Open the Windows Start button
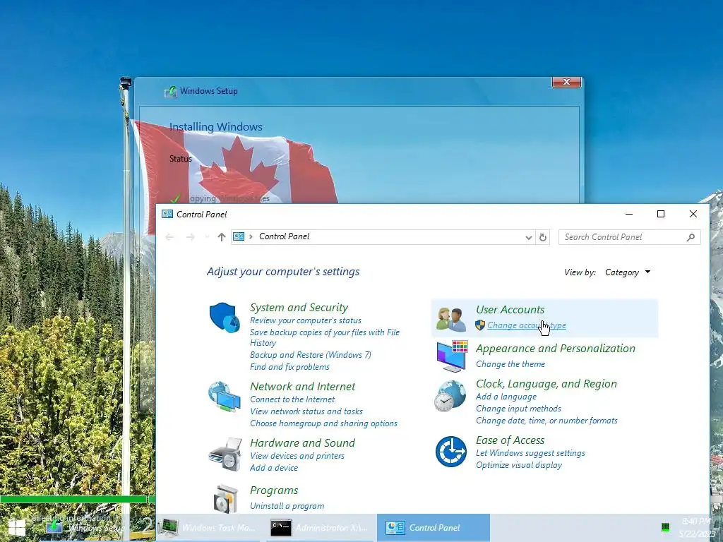This screenshot has height=542, width=723. tap(17, 528)
